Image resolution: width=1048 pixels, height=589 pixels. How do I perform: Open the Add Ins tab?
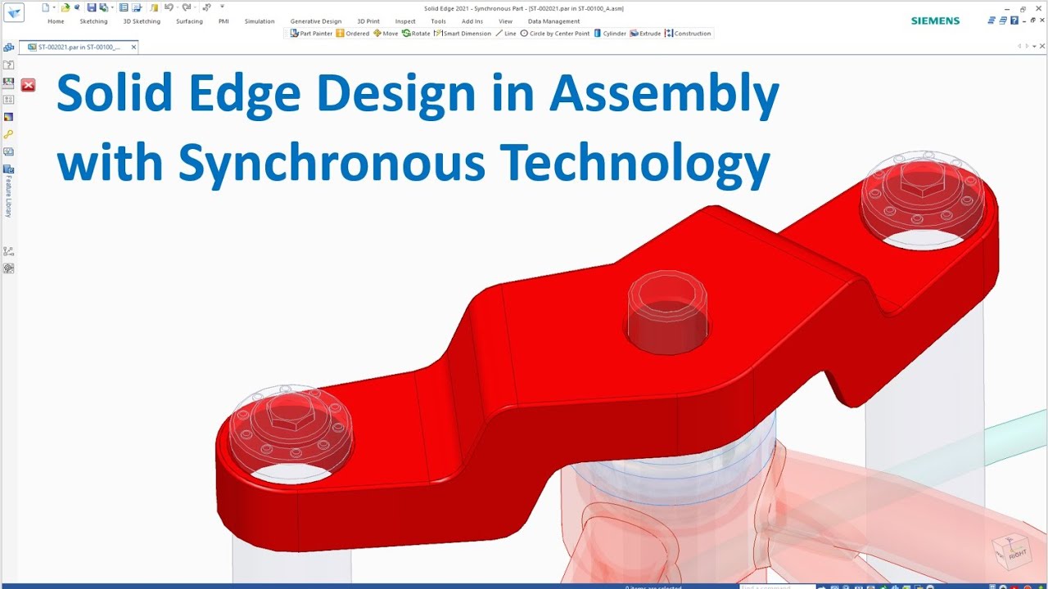[x=472, y=21]
